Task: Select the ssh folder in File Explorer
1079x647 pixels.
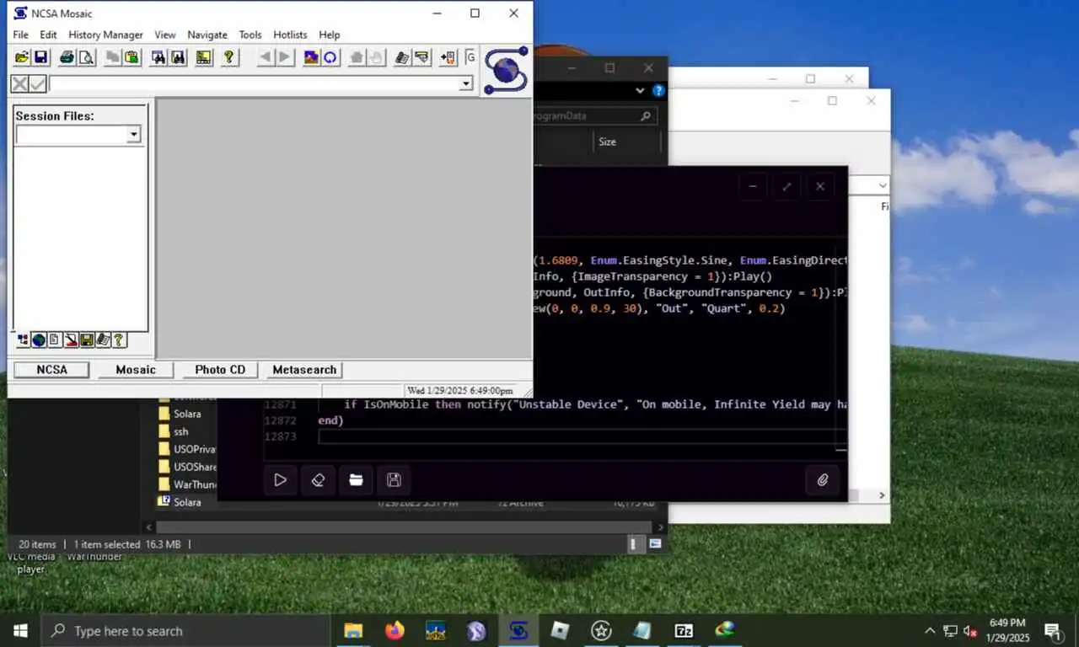Action: 181,431
